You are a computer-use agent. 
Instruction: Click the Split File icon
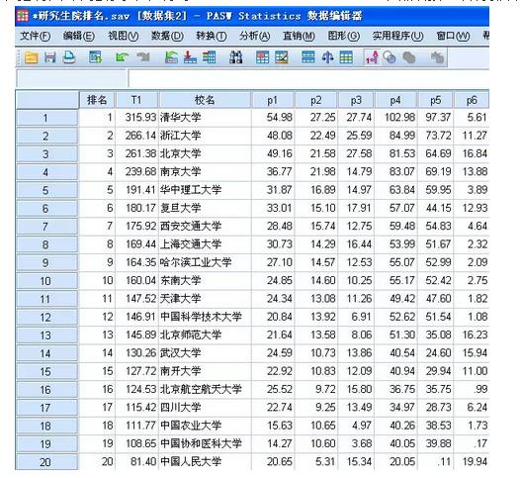[308, 57]
